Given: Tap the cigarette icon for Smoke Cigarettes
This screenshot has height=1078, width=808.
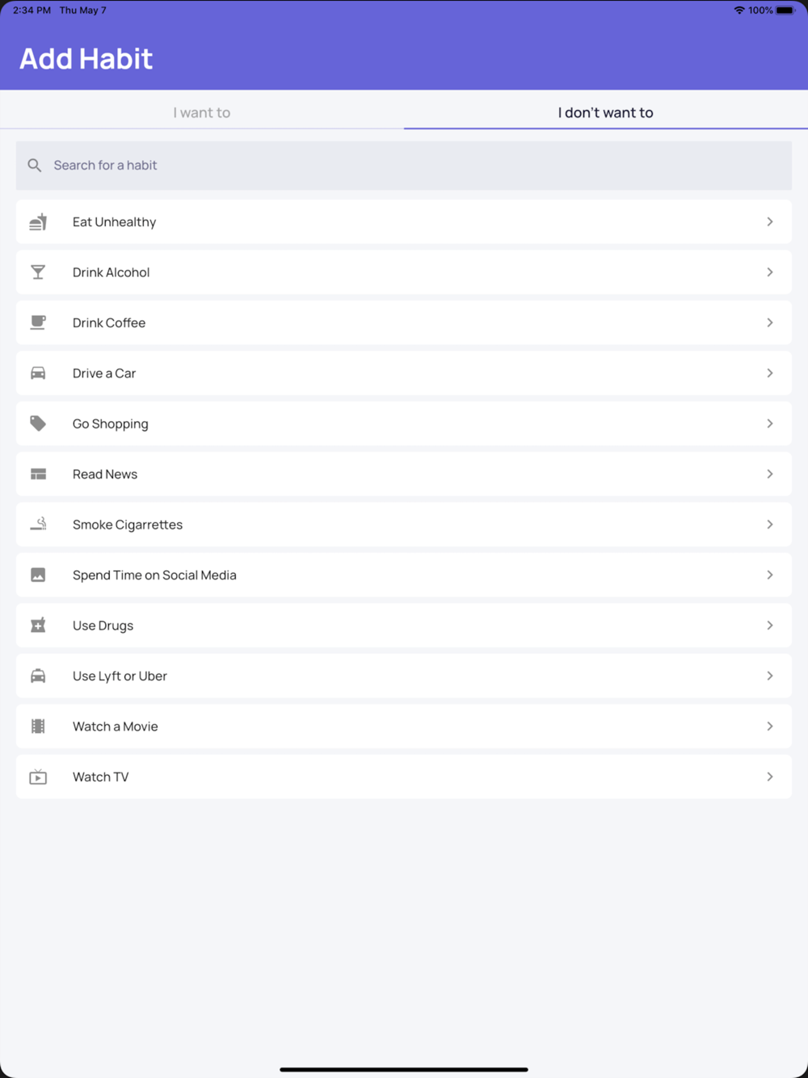Looking at the screenshot, I should (38, 524).
